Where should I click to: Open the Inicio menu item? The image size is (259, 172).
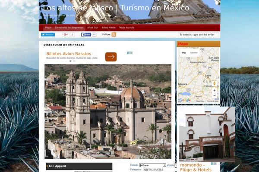48,28
